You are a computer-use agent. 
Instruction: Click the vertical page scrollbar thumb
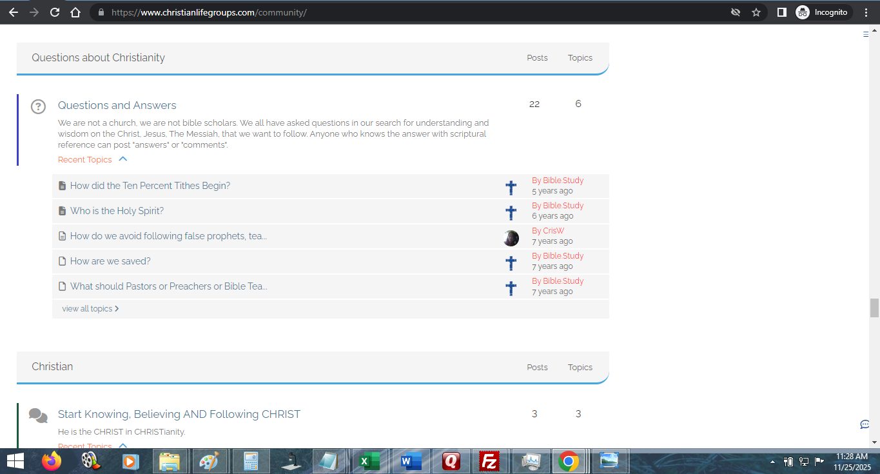click(874, 308)
